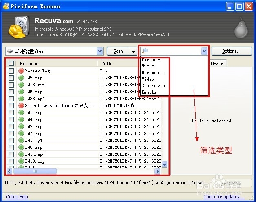The height and width of the screenshot is (202, 256).
Task: Check the box for bootex.log
Action: point(11,71)
